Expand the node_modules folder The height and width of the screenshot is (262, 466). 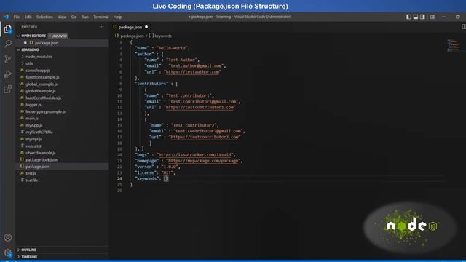click(x=39, y=57)
